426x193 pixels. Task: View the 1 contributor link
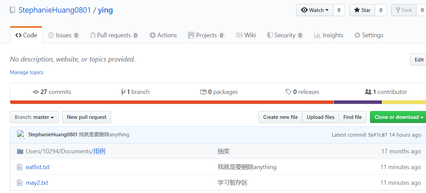pos(386,92)
